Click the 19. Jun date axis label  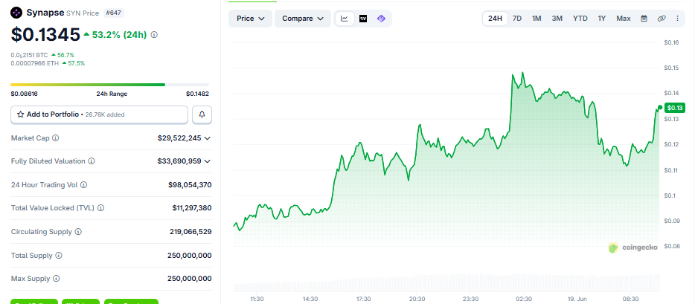577,299
